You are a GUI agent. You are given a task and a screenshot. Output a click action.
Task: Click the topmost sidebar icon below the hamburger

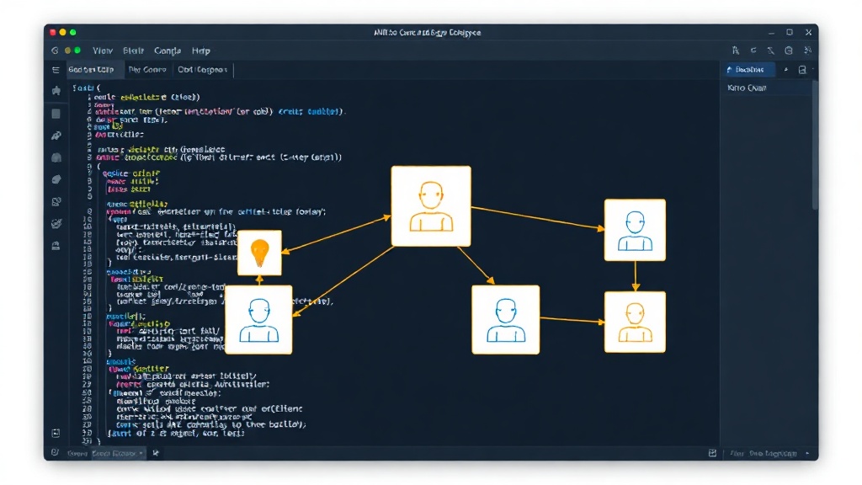pyautogui.click(x=56, y=91)
